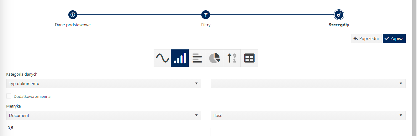The image size is (417, 136).
Task: Pick the pie chart type icon
Action: point(214,58)
